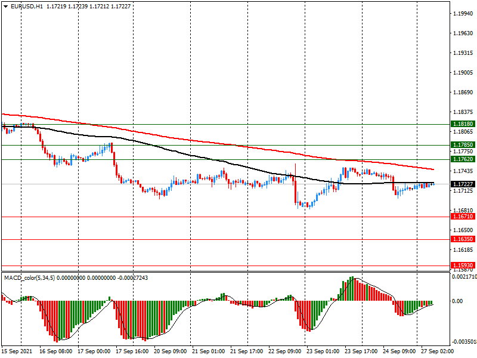Click the 17 Sep 16:00 time label
The width and height of the screenshot is (477, 358).
(132, 351)
